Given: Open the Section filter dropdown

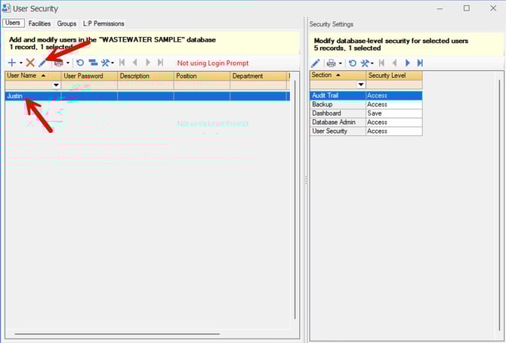Looking at the screenshot, I should [360, 85].
